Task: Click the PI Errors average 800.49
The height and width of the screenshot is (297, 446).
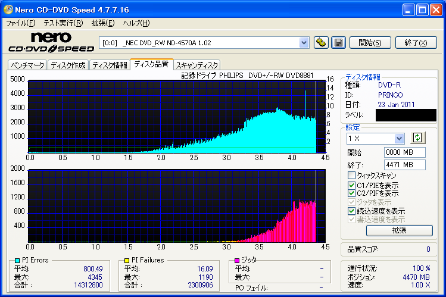Action: (93, 268)
